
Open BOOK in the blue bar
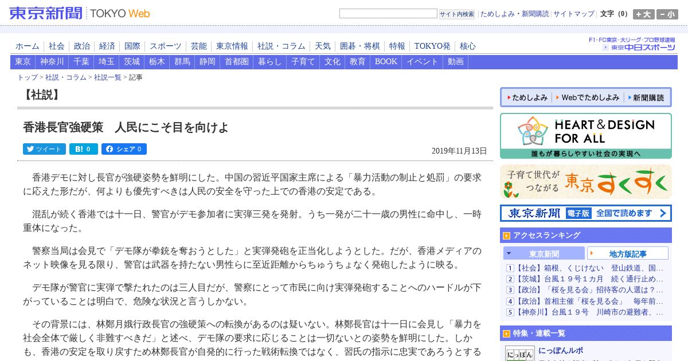[386, 62]
